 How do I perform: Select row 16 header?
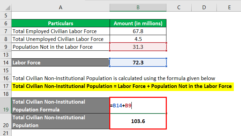point(6,78)
